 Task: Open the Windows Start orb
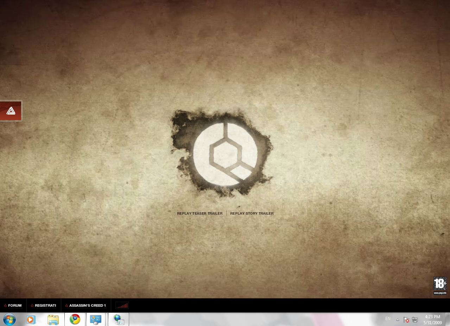coord(9,319)
